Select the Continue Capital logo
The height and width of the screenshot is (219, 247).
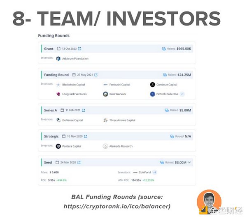(153, 85)
